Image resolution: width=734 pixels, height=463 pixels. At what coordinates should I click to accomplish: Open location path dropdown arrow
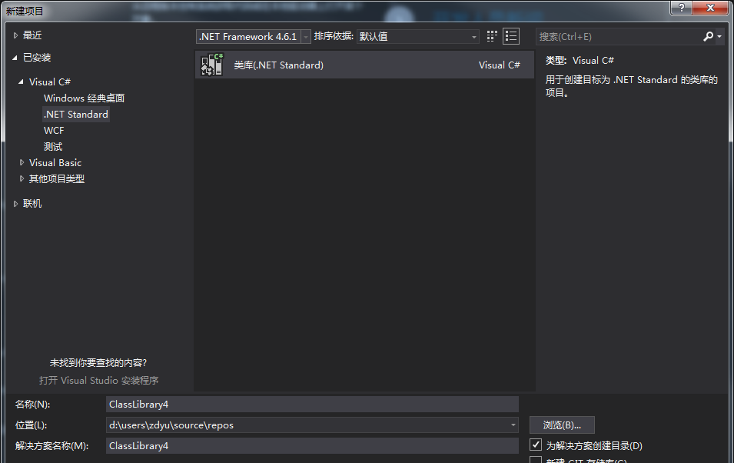point(513,425)
